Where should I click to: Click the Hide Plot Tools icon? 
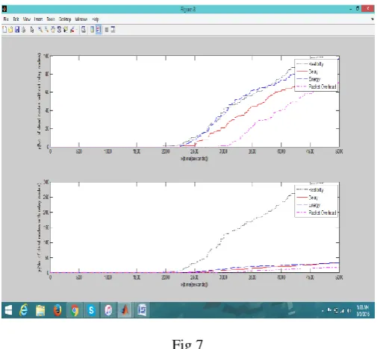(x=107, y=30)
